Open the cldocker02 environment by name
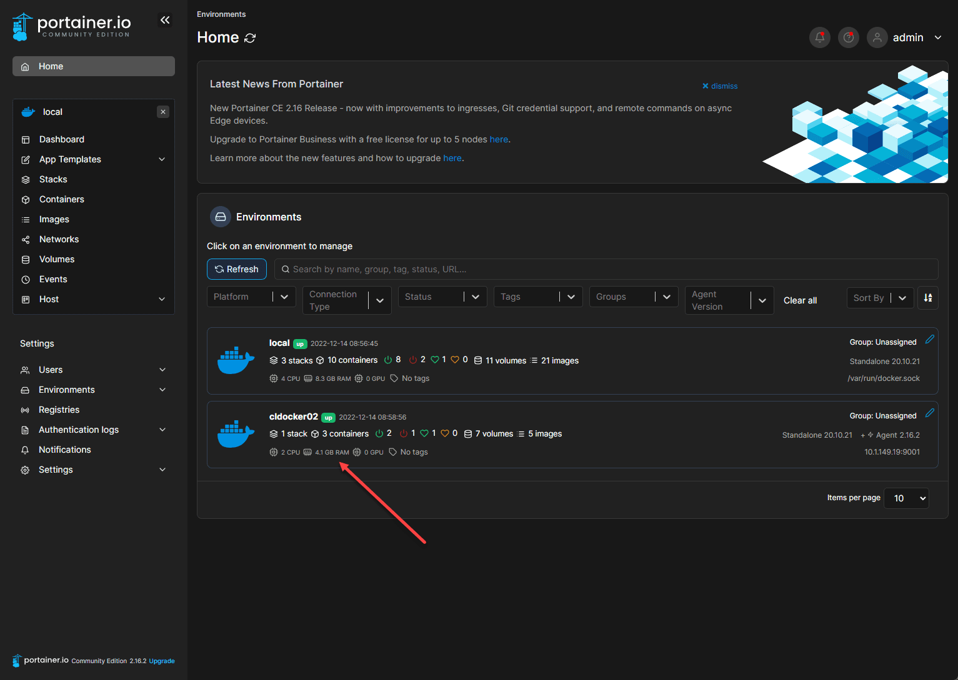The image size is (958, 680). [294, 416]
